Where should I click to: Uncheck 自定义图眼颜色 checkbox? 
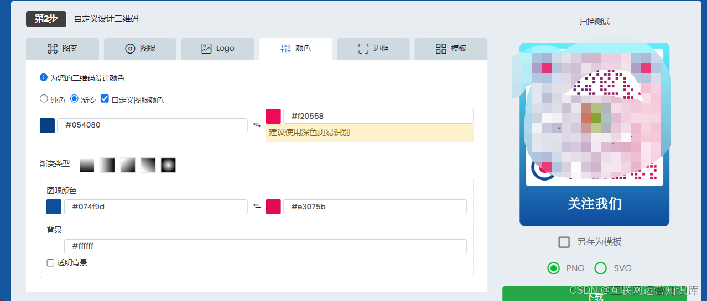click(x=105, y=99)
